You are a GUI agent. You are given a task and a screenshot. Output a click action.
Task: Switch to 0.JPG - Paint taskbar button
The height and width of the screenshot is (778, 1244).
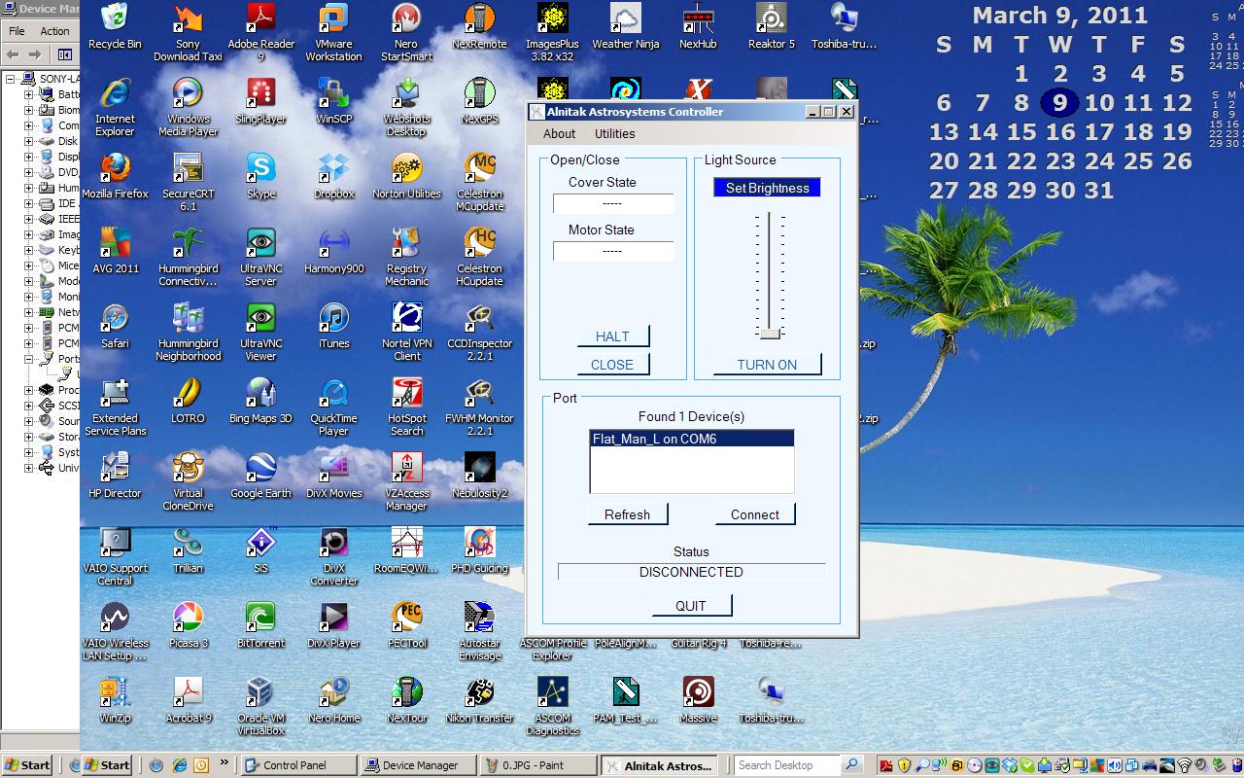click(539, 765)
